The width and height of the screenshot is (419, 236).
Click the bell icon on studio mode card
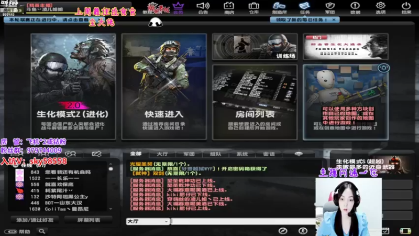[383, 68]
